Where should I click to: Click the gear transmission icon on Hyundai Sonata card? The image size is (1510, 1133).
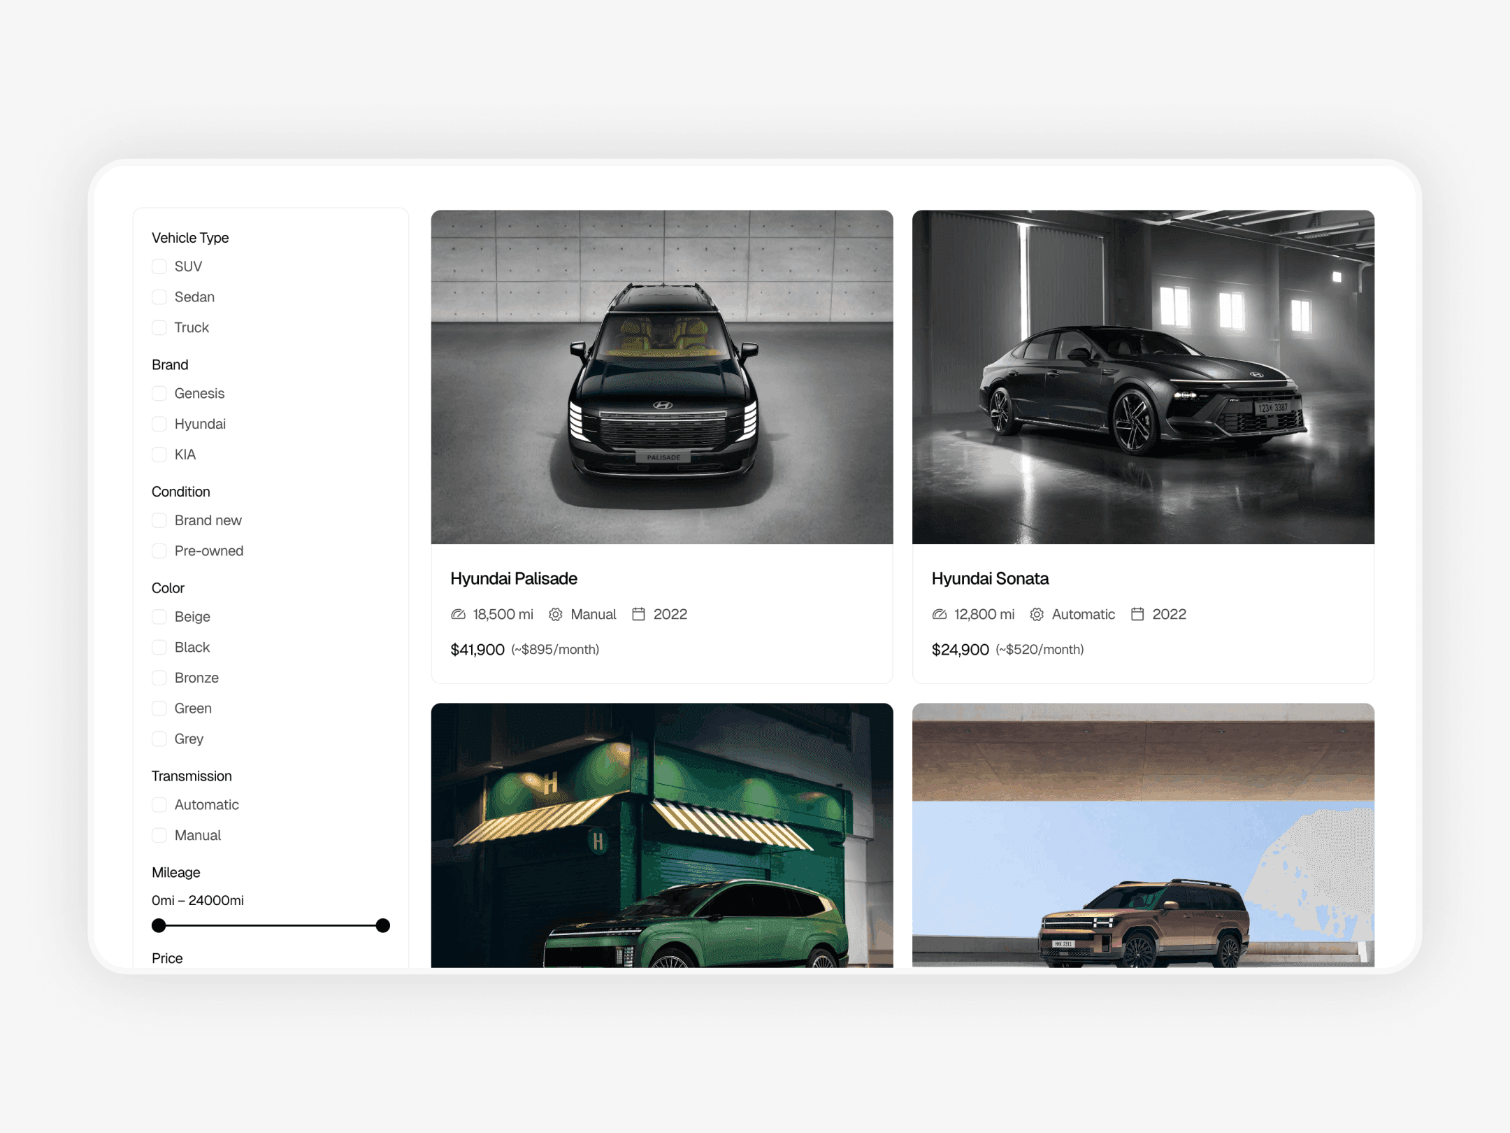pos(1037,614)
